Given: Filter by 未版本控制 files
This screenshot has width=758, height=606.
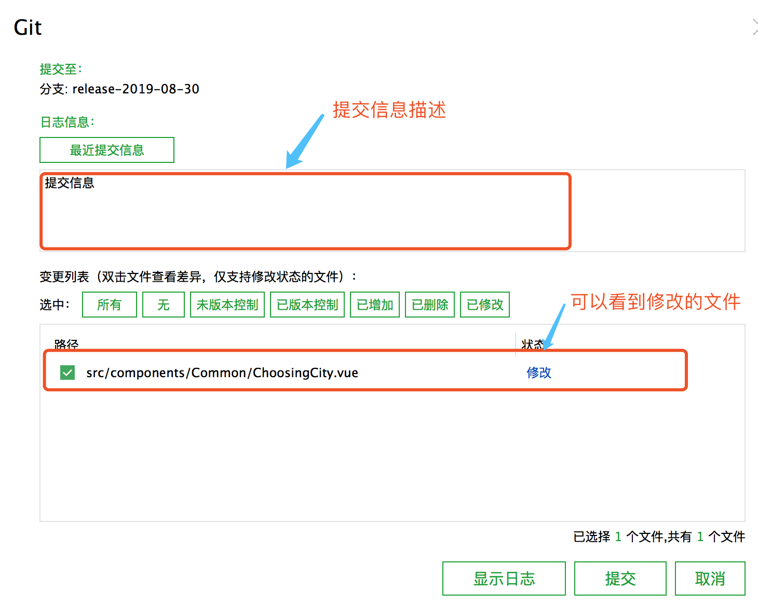Looking at the screenshot, I should pos(227,305).
